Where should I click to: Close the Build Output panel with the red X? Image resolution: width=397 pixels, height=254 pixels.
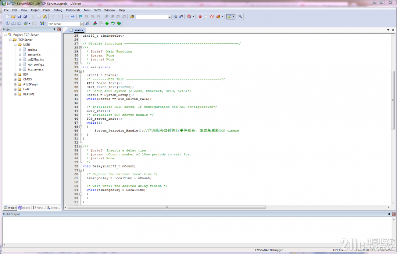394,214
